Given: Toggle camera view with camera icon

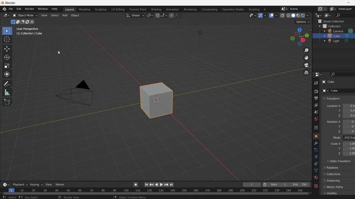Looking at the screenshot, I should click(x=306, y=65).
